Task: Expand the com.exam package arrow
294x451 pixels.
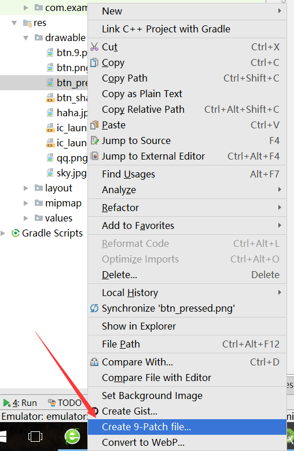Action: click(x=25, y=8)
